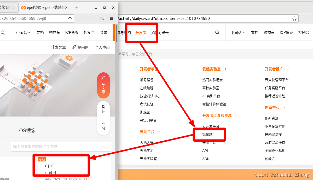The width and height of the screenshot is (313, 180).
Task: Expand 开发者工具和资源 section arrow
Action: (x=236, y=115)
